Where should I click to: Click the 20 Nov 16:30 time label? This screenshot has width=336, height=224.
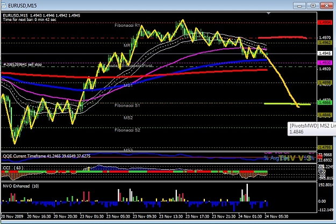(x=39, y=216)
